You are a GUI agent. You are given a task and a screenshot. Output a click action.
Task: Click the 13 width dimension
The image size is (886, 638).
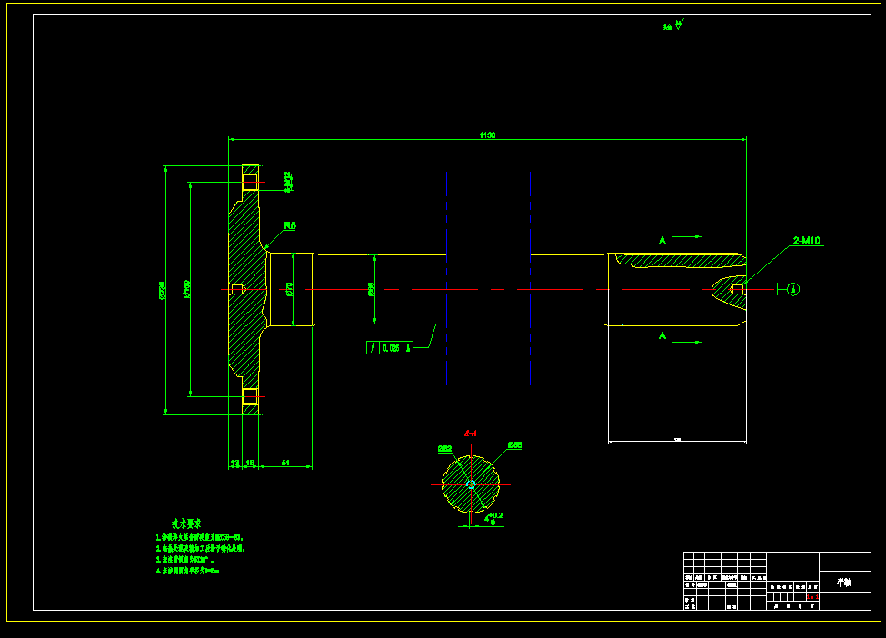tap(234, 463)
